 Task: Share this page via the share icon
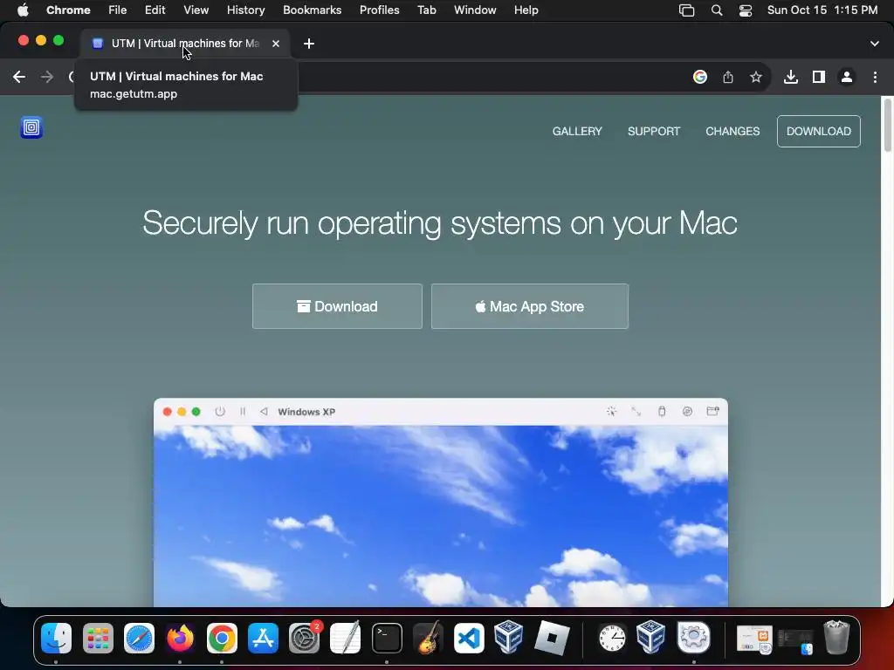[x=728, y=77]
